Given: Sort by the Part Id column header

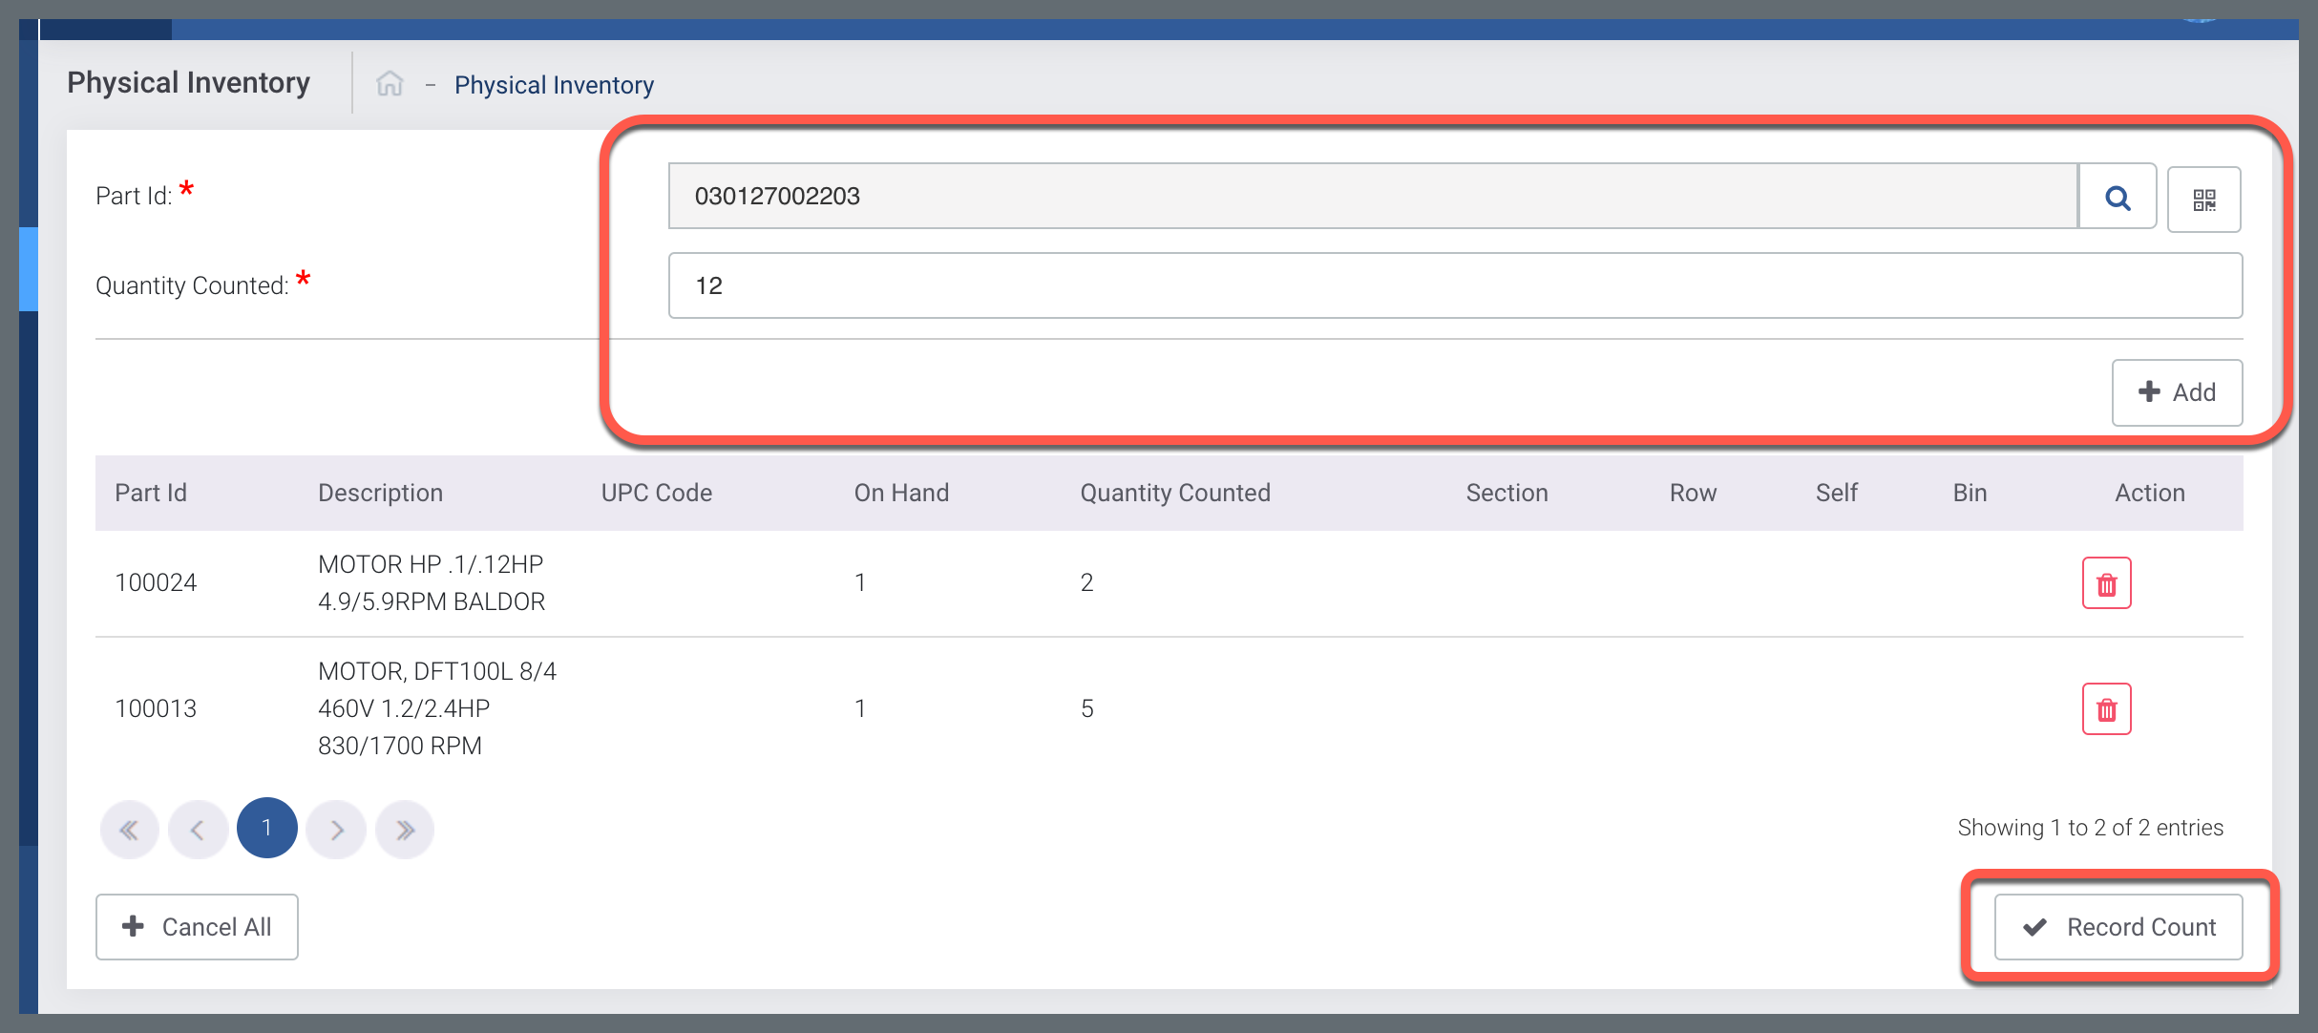Looking at the screenshot, I should coord(151,493).
